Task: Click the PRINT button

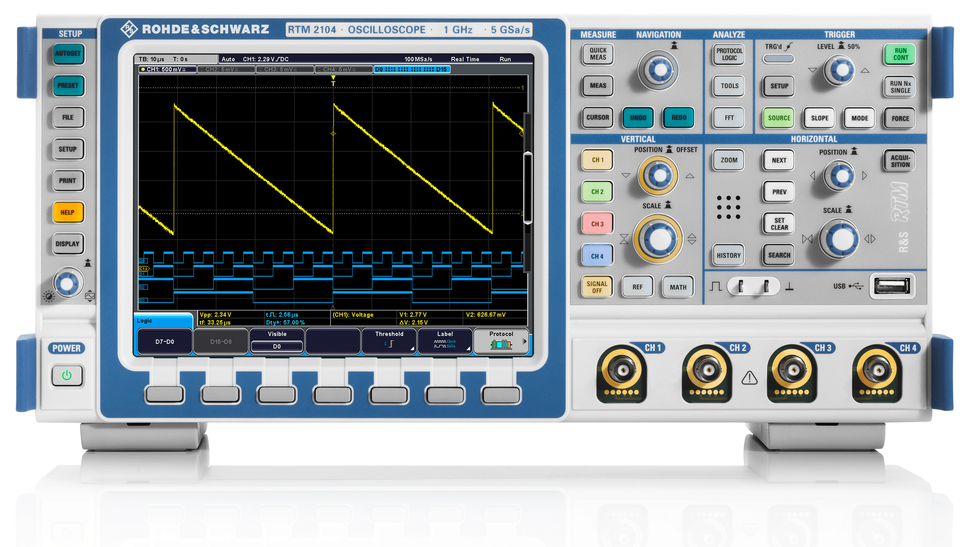Action: tap(68, 180)
